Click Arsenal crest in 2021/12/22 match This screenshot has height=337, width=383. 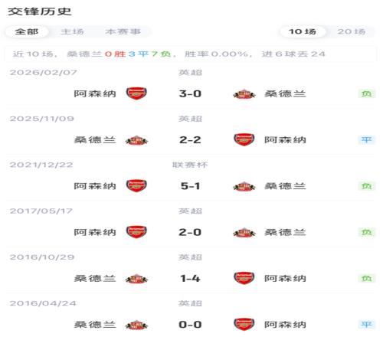[136, 186]
